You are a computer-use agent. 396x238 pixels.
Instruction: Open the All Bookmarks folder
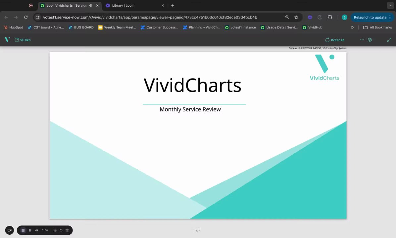click(377, 27)
